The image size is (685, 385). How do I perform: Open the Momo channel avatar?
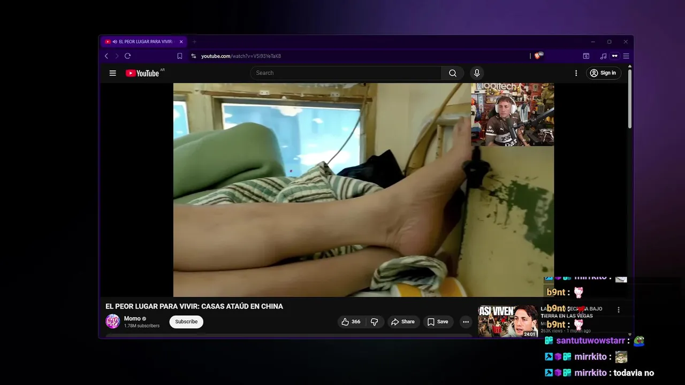[x=112, y=321]
